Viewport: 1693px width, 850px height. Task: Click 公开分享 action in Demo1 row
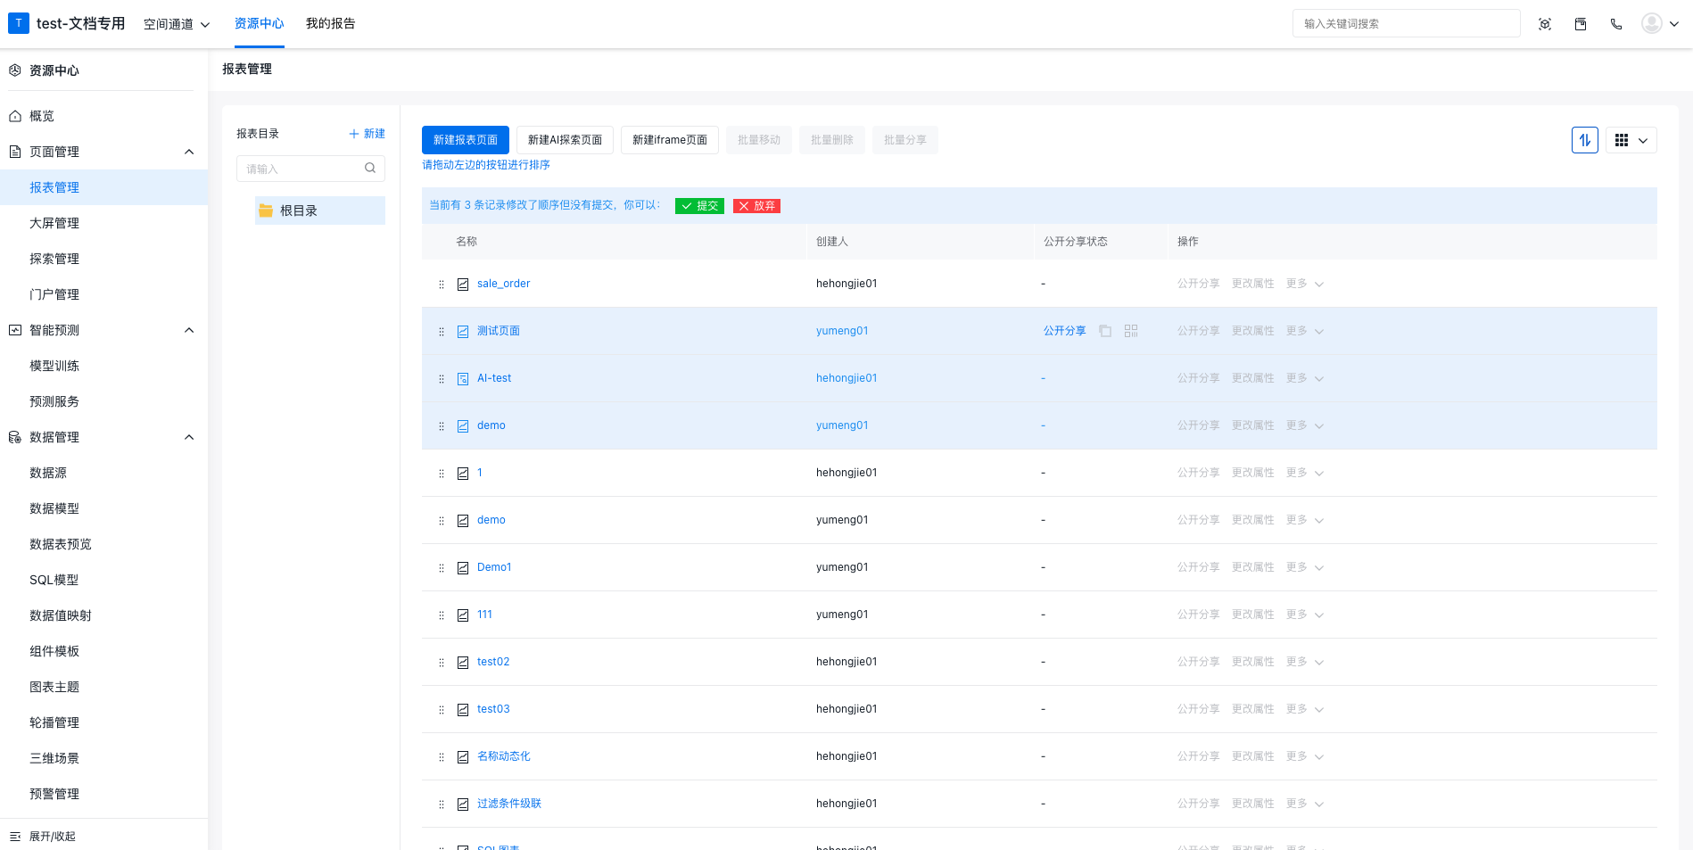[x=1199, y=567]
